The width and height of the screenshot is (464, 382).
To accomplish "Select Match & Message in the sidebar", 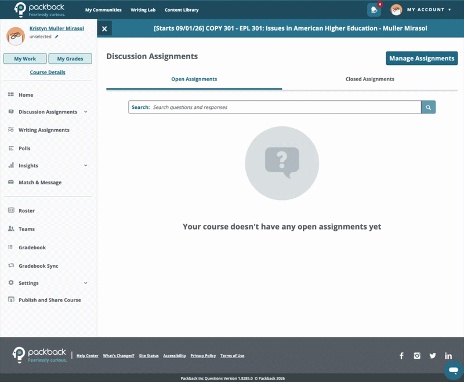I will click(40, 183).
